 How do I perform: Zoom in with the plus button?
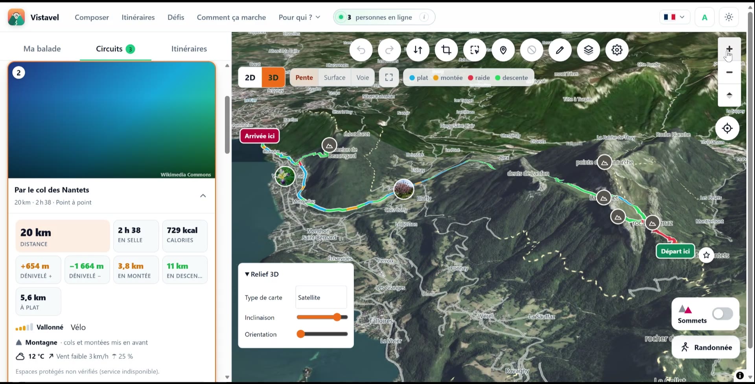pyautogui.click(x=729, y=49)
